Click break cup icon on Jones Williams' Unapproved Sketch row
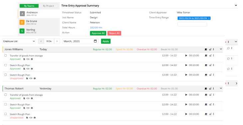 (206, 75)
